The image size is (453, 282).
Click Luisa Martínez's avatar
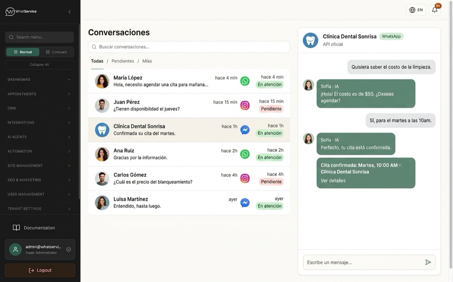pyautogui.click(x=102, y=203)
